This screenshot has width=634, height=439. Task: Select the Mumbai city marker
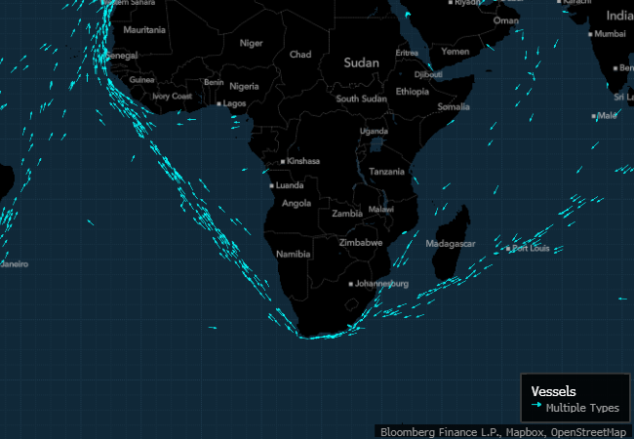pos(590,34)
